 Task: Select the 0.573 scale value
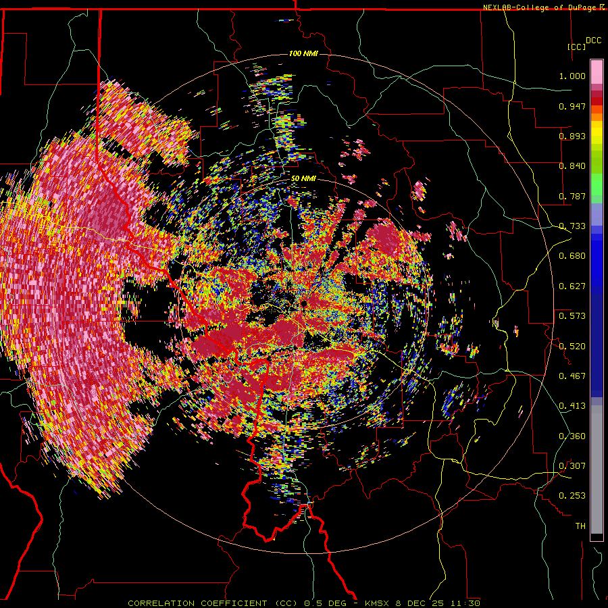(572, 316)
